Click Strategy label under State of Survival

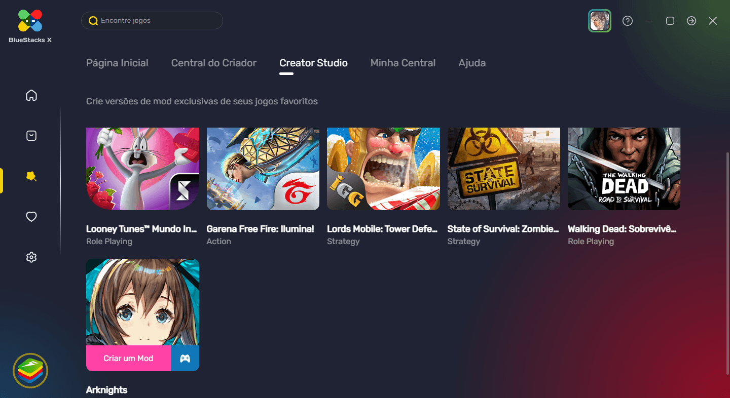coord(464,242)
